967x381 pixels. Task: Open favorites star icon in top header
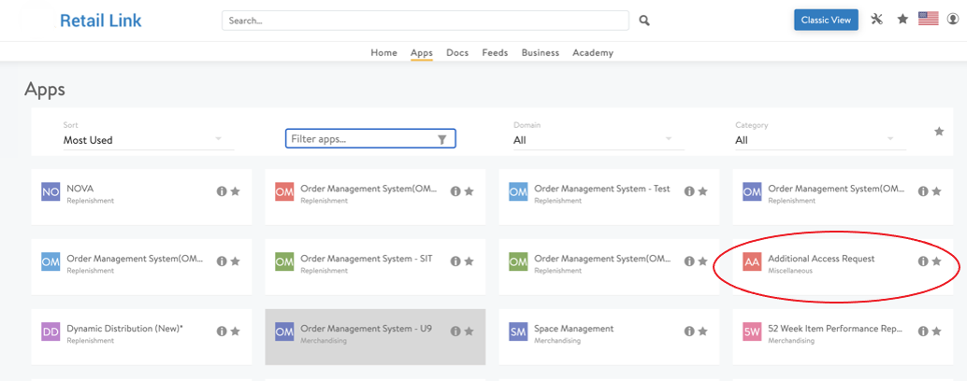pos(902,19)
